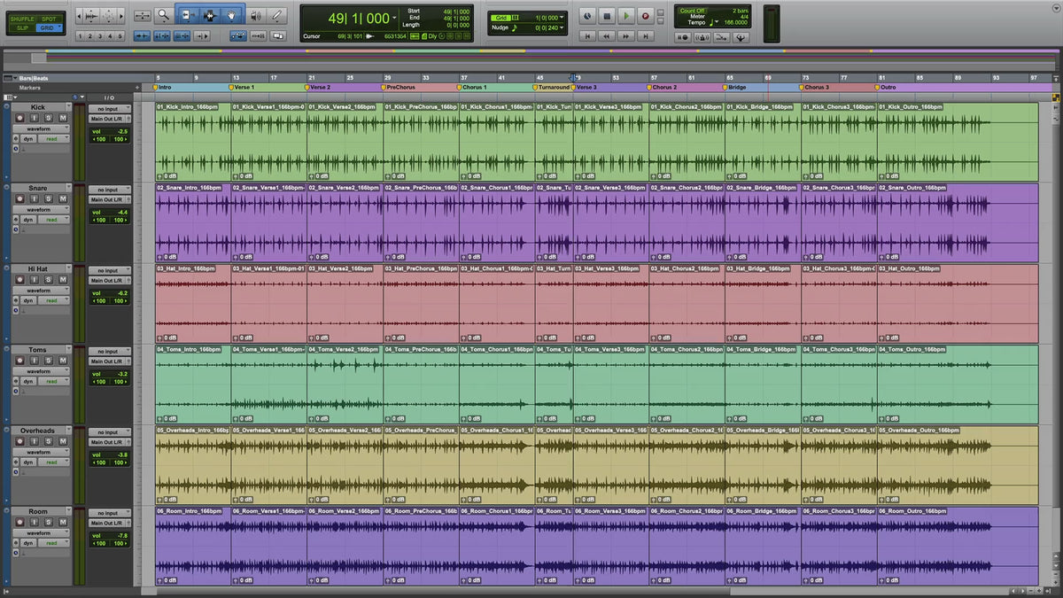
Task: Select the Zoomer magnifying glass tool
Action: point(164,15)
